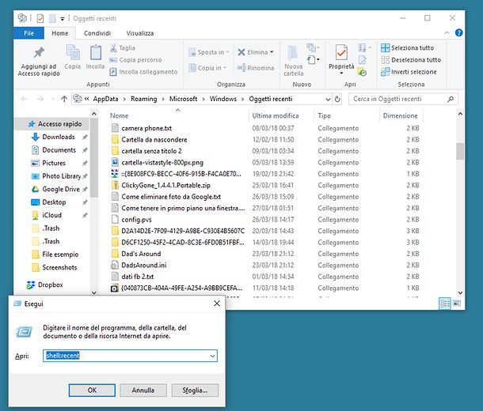This screenshot has height=411, width=483.
Task: Switch to the details view icon at the bottom right
Action: [444, 304]
